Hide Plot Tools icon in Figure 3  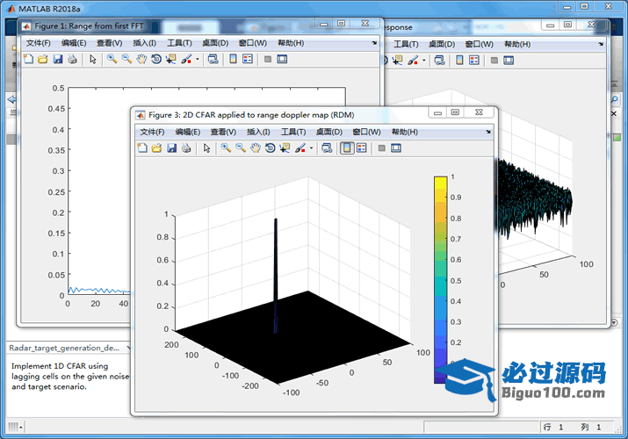[382, 148]
